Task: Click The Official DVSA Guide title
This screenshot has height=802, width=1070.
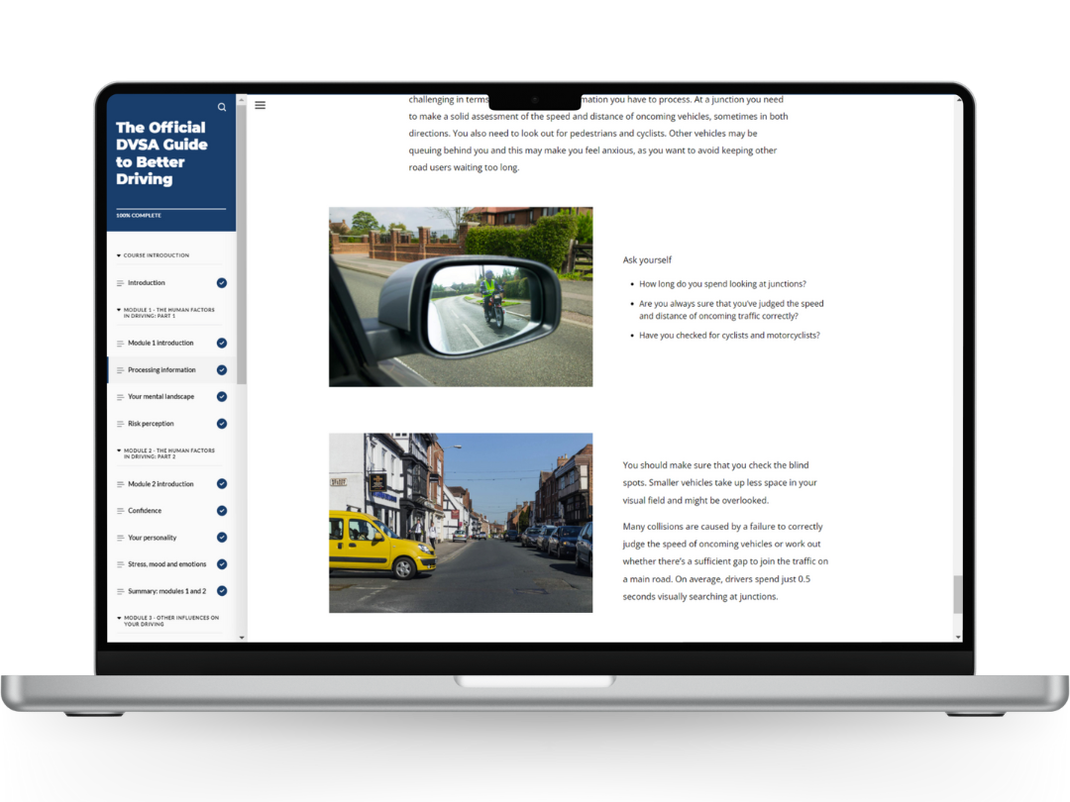Action: 161,153
